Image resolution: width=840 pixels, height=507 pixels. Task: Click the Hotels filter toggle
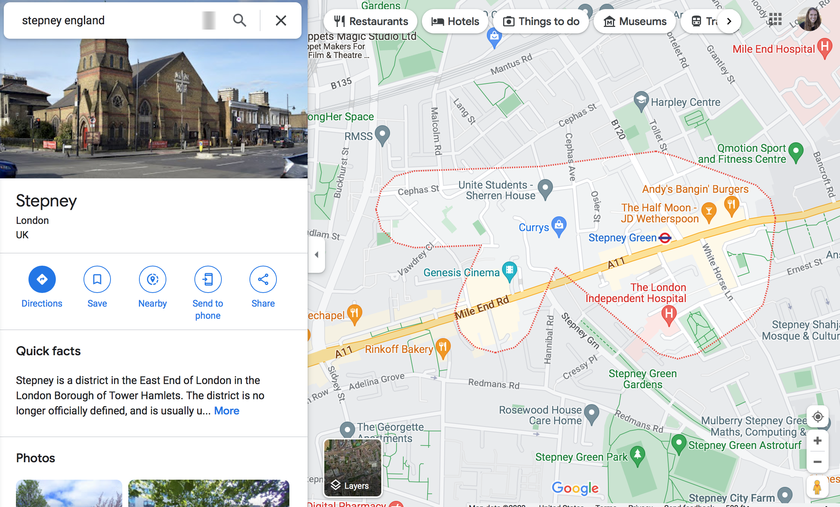pyautogui.click(x=455, y=20)
